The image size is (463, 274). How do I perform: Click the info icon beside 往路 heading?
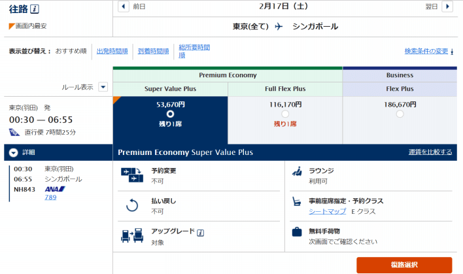(x=35, y=9)
